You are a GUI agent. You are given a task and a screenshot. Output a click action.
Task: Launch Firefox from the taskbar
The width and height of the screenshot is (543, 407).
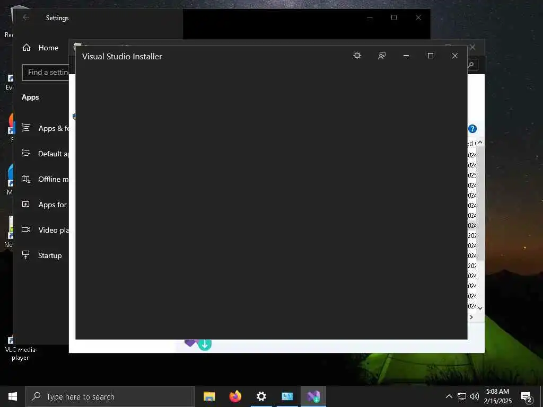pos(235,396)
